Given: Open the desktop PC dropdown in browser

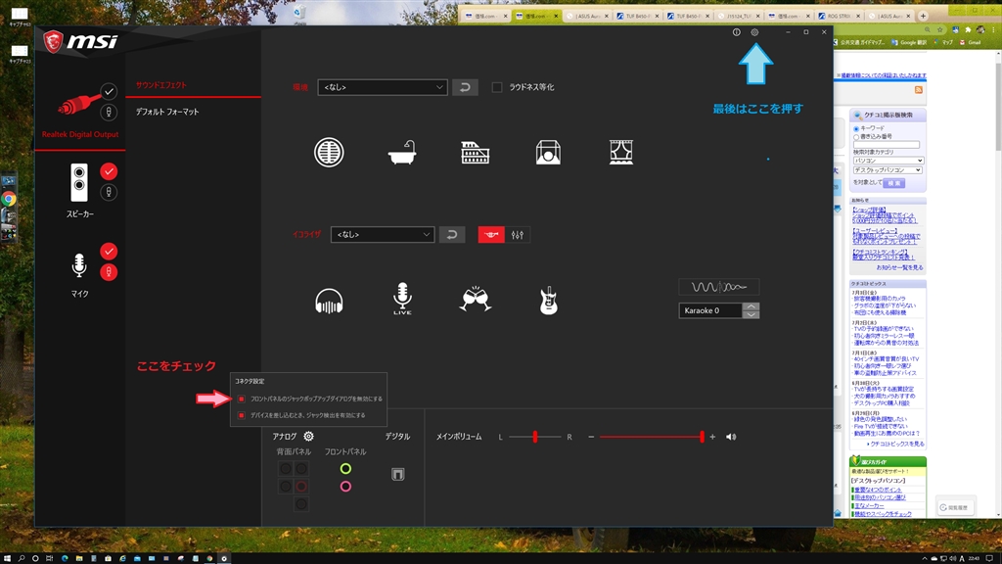Looking at the screenshot, I should coord(888,170).
